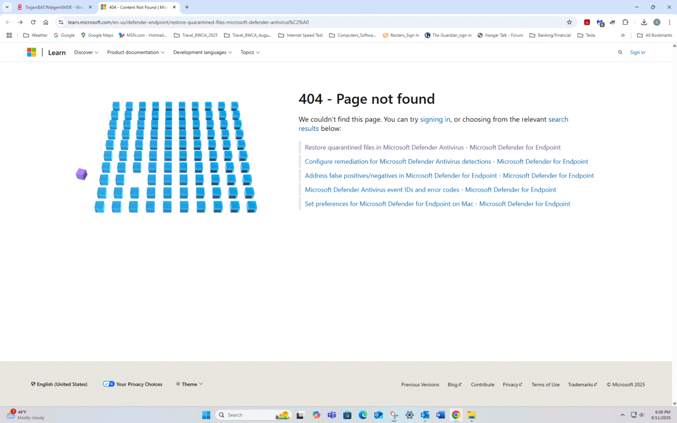This screenshot has width=677, height=423.
Task: Open Microsoft Word from the taskbar
Action: (x=441, y=415)
